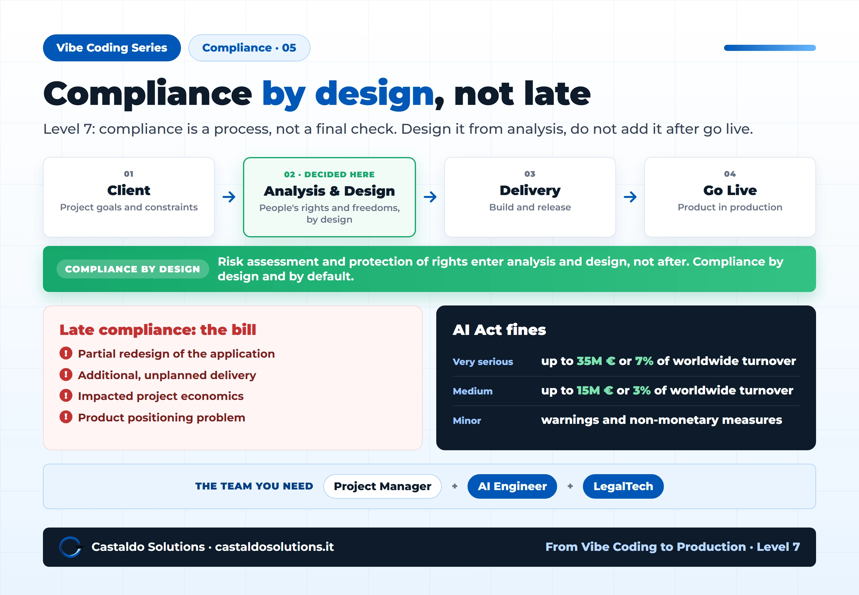
Task: Click 'Product positioning problem' text
Action: click(161, 417)
